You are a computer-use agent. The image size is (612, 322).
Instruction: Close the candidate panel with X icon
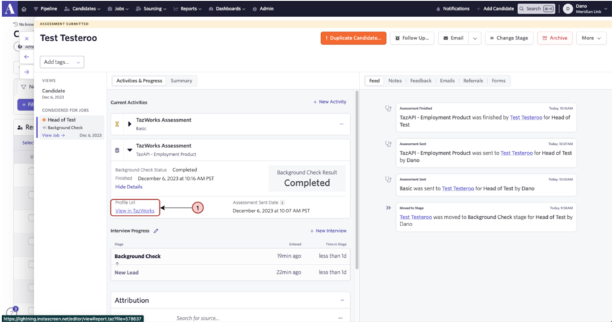click(x=26, y=38)
